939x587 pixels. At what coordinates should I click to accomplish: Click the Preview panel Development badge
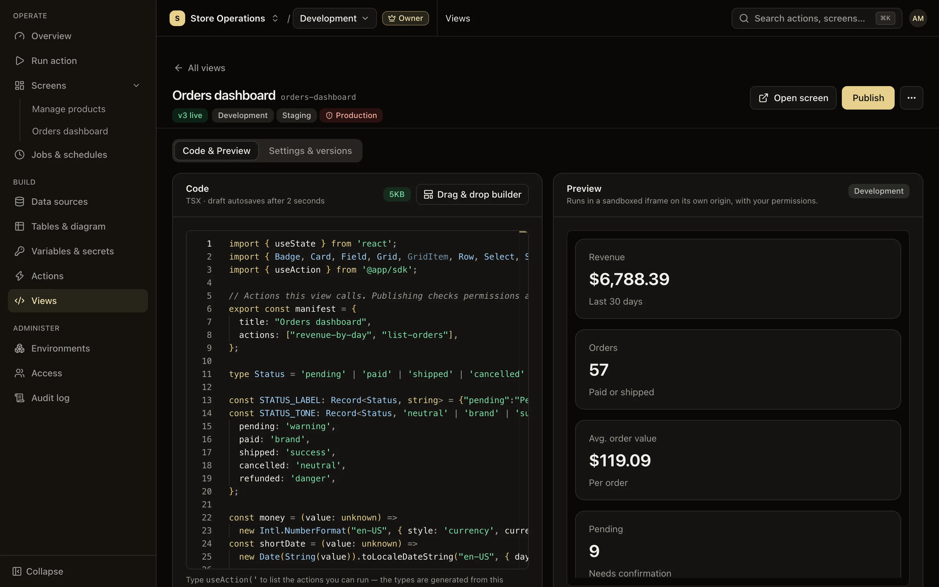point(879,191)
